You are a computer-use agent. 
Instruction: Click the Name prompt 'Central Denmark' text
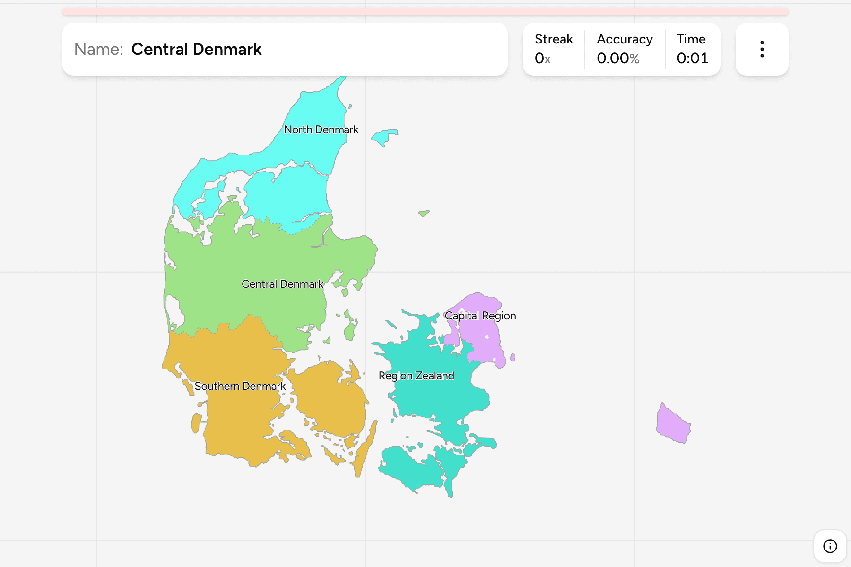click(x=196, y=49)
